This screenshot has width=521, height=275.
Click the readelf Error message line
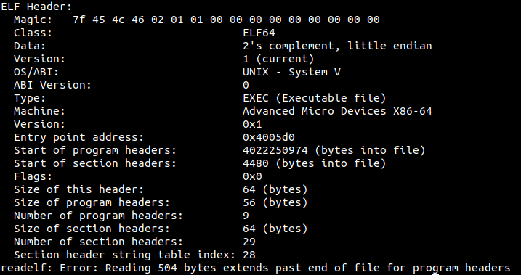tap(256, 268)
